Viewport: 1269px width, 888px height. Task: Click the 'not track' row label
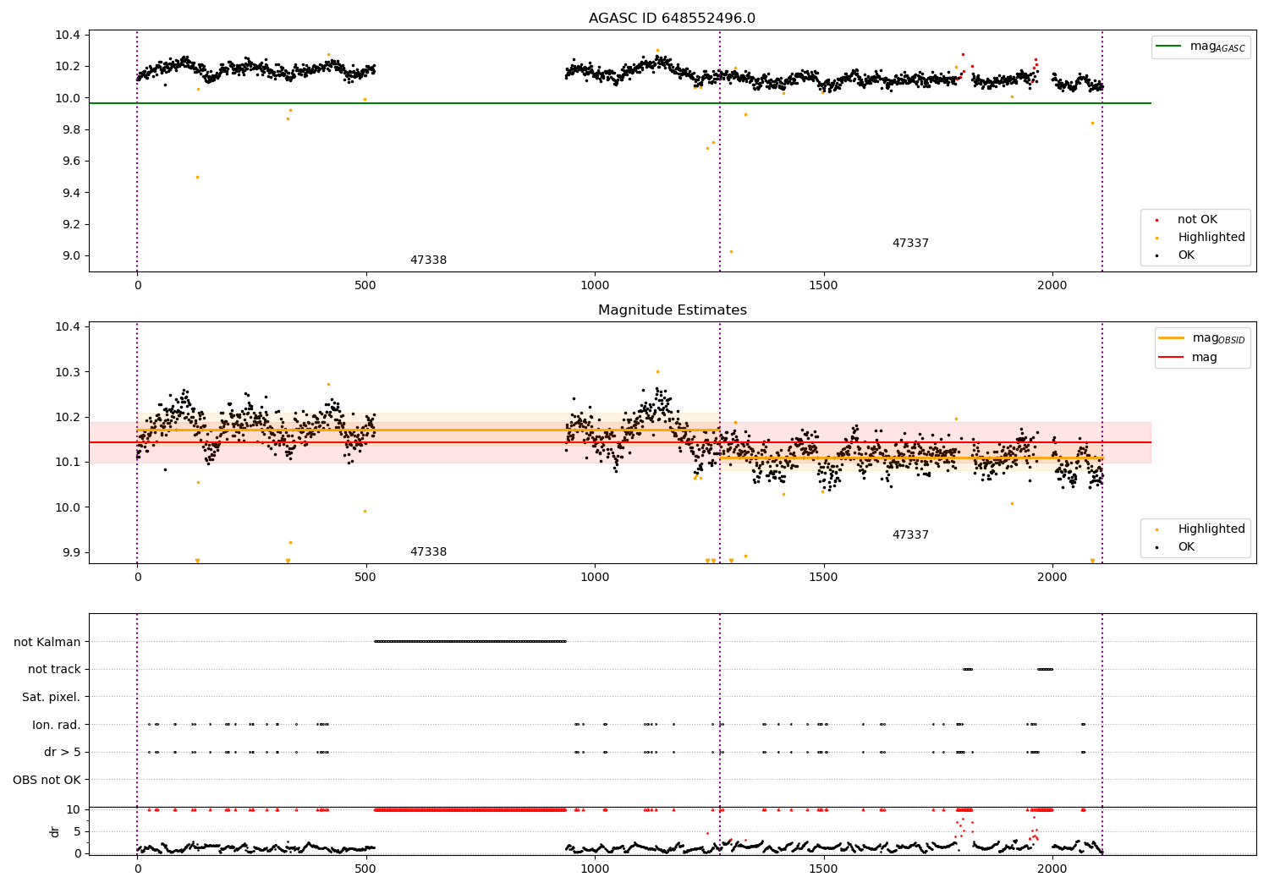(54, 670)
